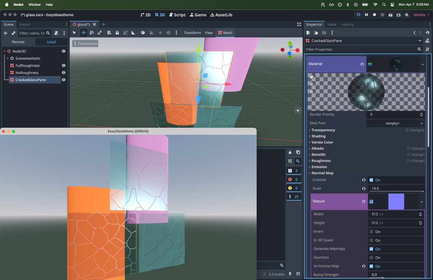Open the AssetLib workspace
Screen dimensions: 433x280
click(x=221, y=15)
